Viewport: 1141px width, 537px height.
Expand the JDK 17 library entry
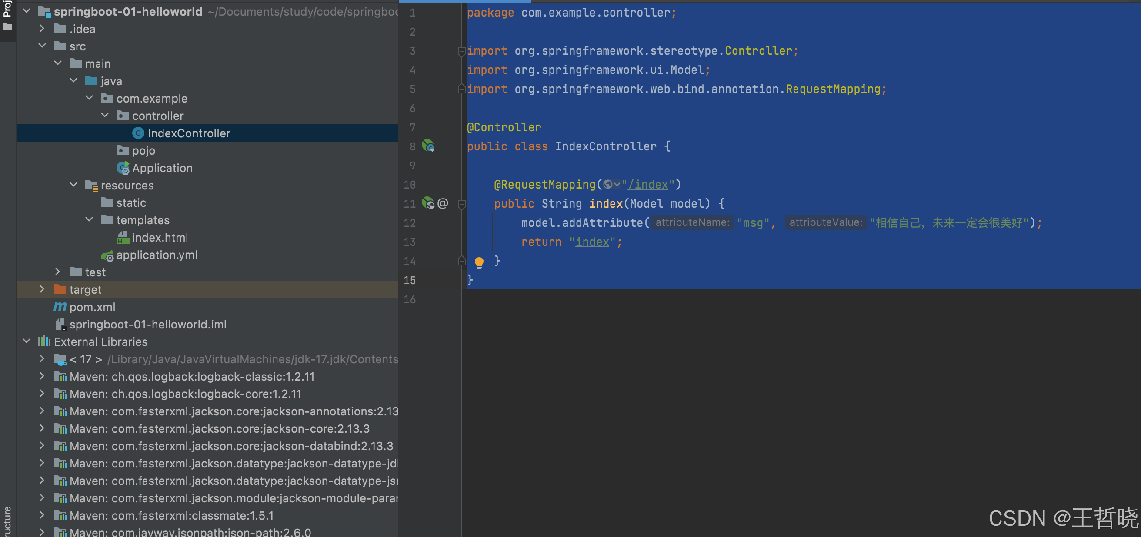[x=42, y=358]
